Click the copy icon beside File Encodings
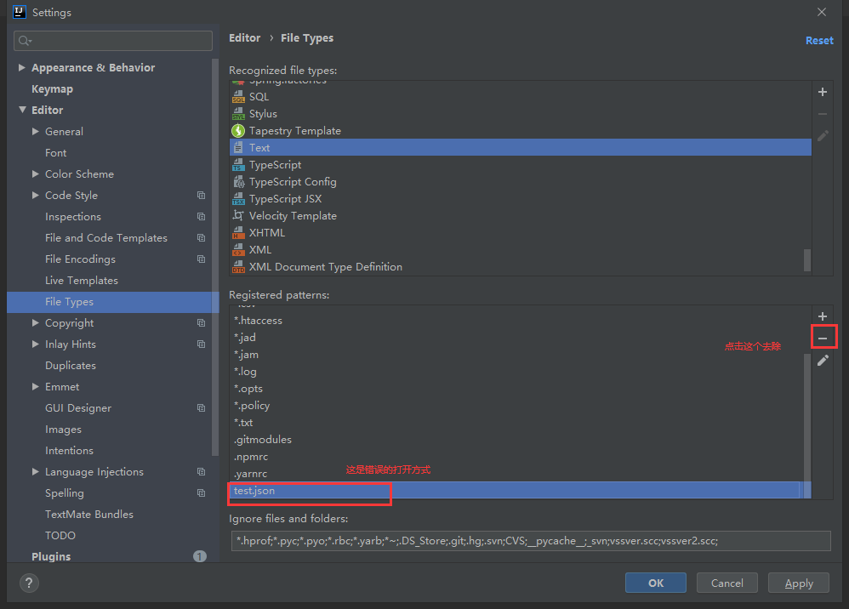849x609 pixels. click(x=201, y=259)
